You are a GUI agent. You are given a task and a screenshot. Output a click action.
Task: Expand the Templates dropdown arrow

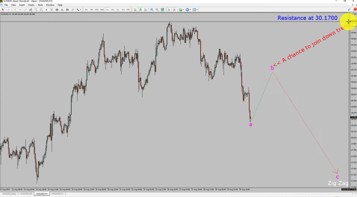[197, 10]
